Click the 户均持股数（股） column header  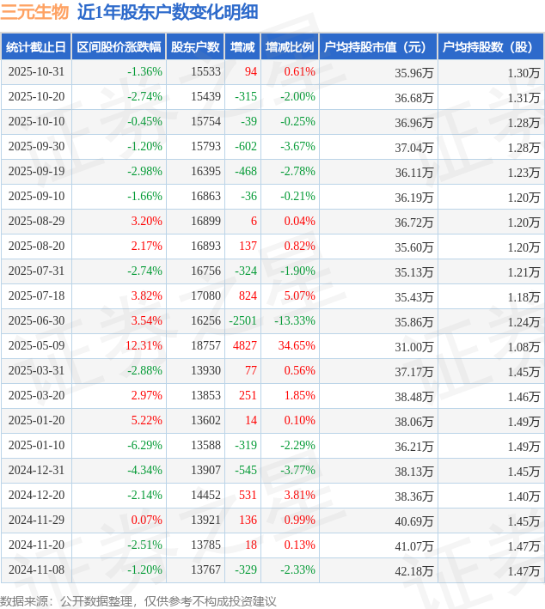490,47
